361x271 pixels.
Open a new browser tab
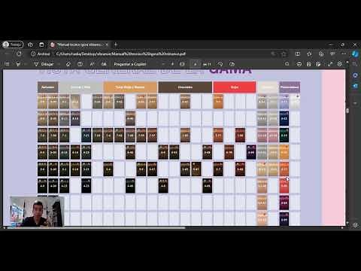click(x=116, y=44)
